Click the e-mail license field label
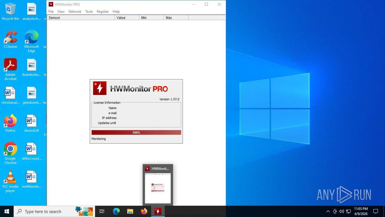 [x=112, y=113]
